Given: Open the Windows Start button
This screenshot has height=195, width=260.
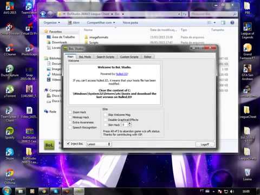Looking at the screenshot, I should 6,191.
